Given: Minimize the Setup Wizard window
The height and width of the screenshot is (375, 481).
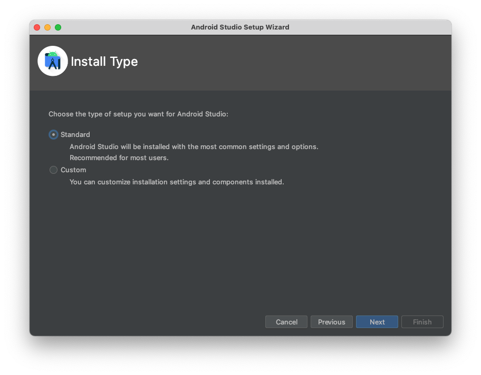Looking at the screenshot, I should click(47, 27).
